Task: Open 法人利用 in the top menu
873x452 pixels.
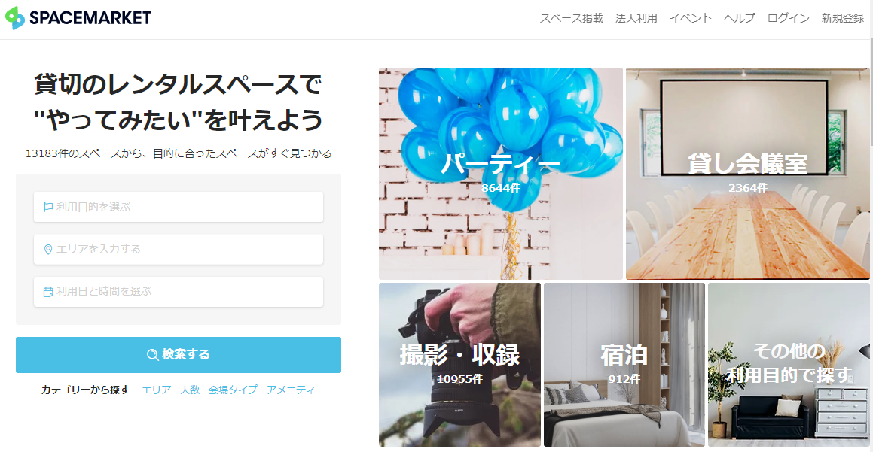Action: pos(636,18)
